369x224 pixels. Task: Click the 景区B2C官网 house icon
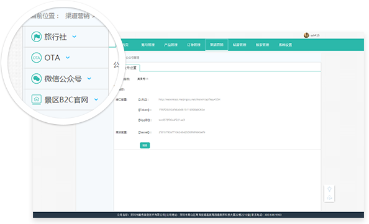click(37, 99)
